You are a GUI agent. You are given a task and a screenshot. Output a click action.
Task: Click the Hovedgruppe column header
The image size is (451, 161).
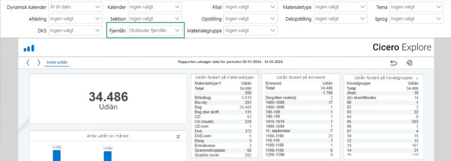click(x=358, y=83)
